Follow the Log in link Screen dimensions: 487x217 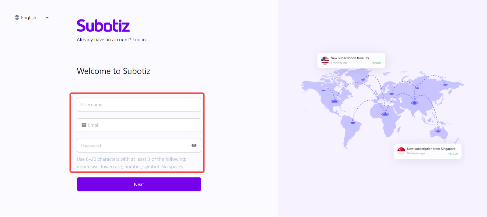pos(139,40)
